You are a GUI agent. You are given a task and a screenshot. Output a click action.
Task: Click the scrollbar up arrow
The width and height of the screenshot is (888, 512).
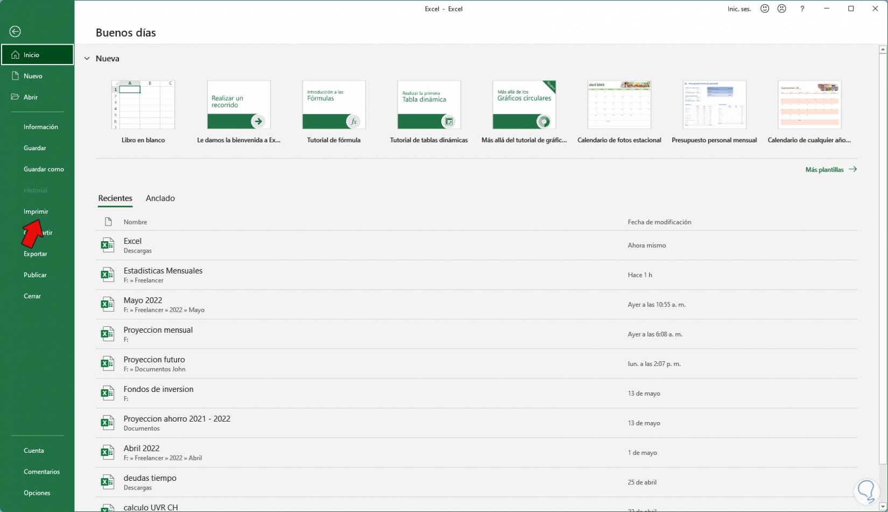pos(883,50)
